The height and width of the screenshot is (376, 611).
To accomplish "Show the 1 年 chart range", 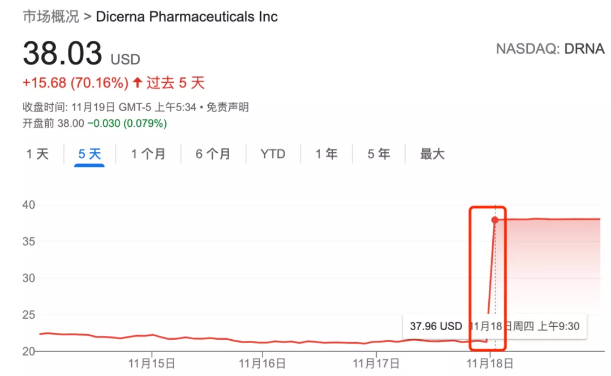I will [326, 154].
